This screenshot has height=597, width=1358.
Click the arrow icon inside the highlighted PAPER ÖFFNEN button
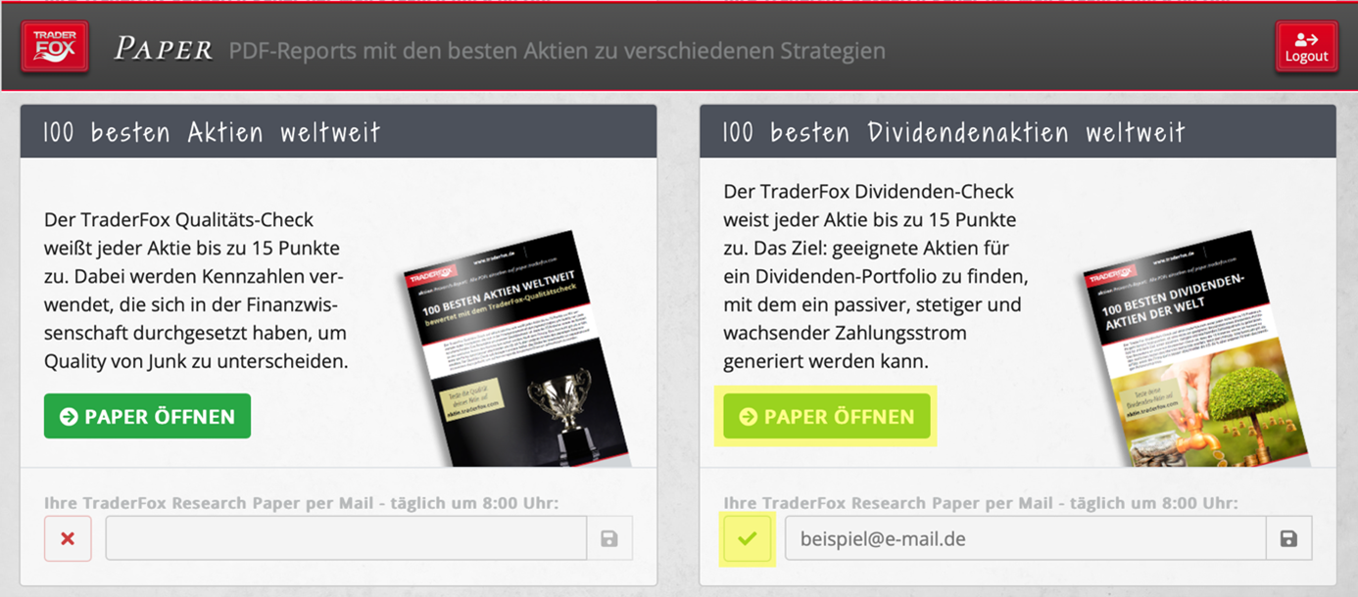coord(749,416)
